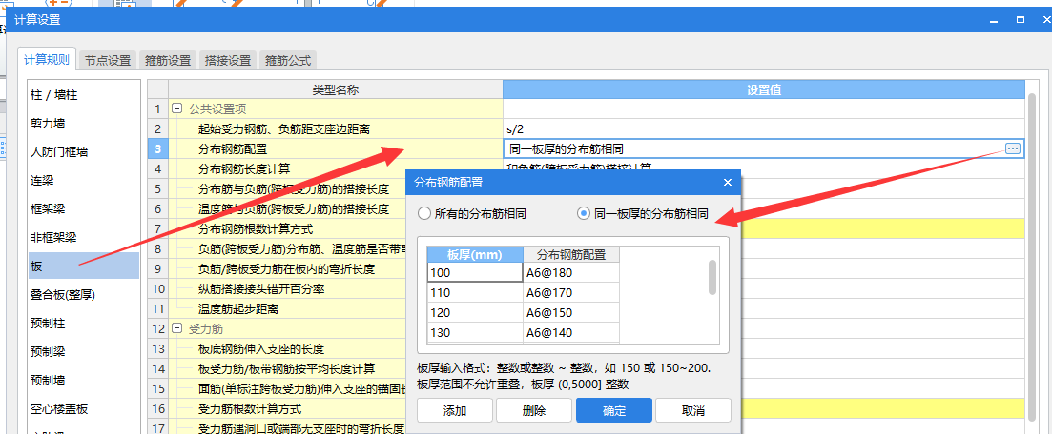Open the 搭接设置 tab
The height and width of the screenshot is (434, 1052).
228,60
